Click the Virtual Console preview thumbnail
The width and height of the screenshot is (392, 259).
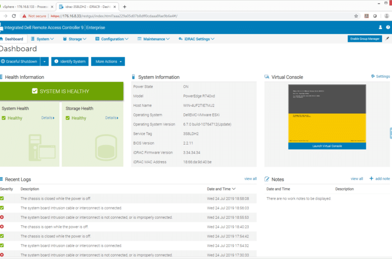click(327, 113)
